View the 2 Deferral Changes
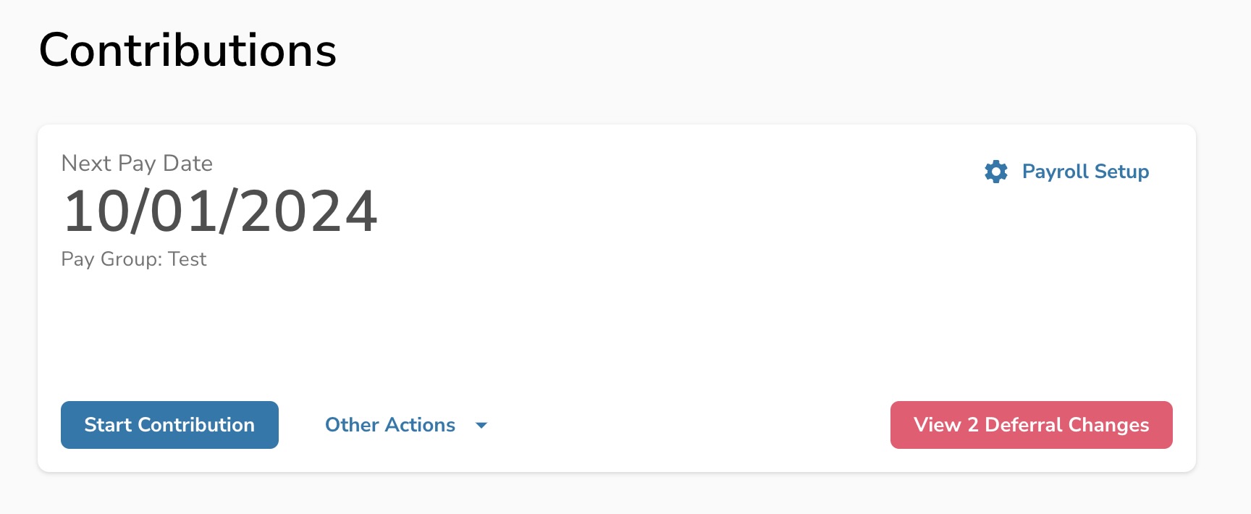 1031,425
